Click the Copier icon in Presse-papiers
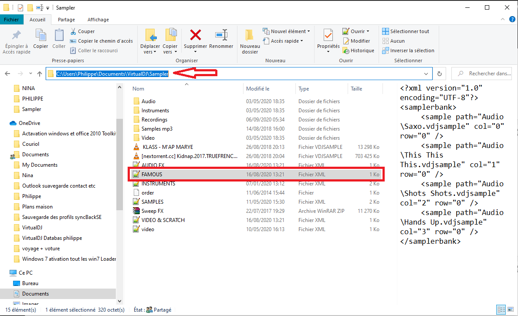Viewport: 518px width, 316px height. click(41, 35)
